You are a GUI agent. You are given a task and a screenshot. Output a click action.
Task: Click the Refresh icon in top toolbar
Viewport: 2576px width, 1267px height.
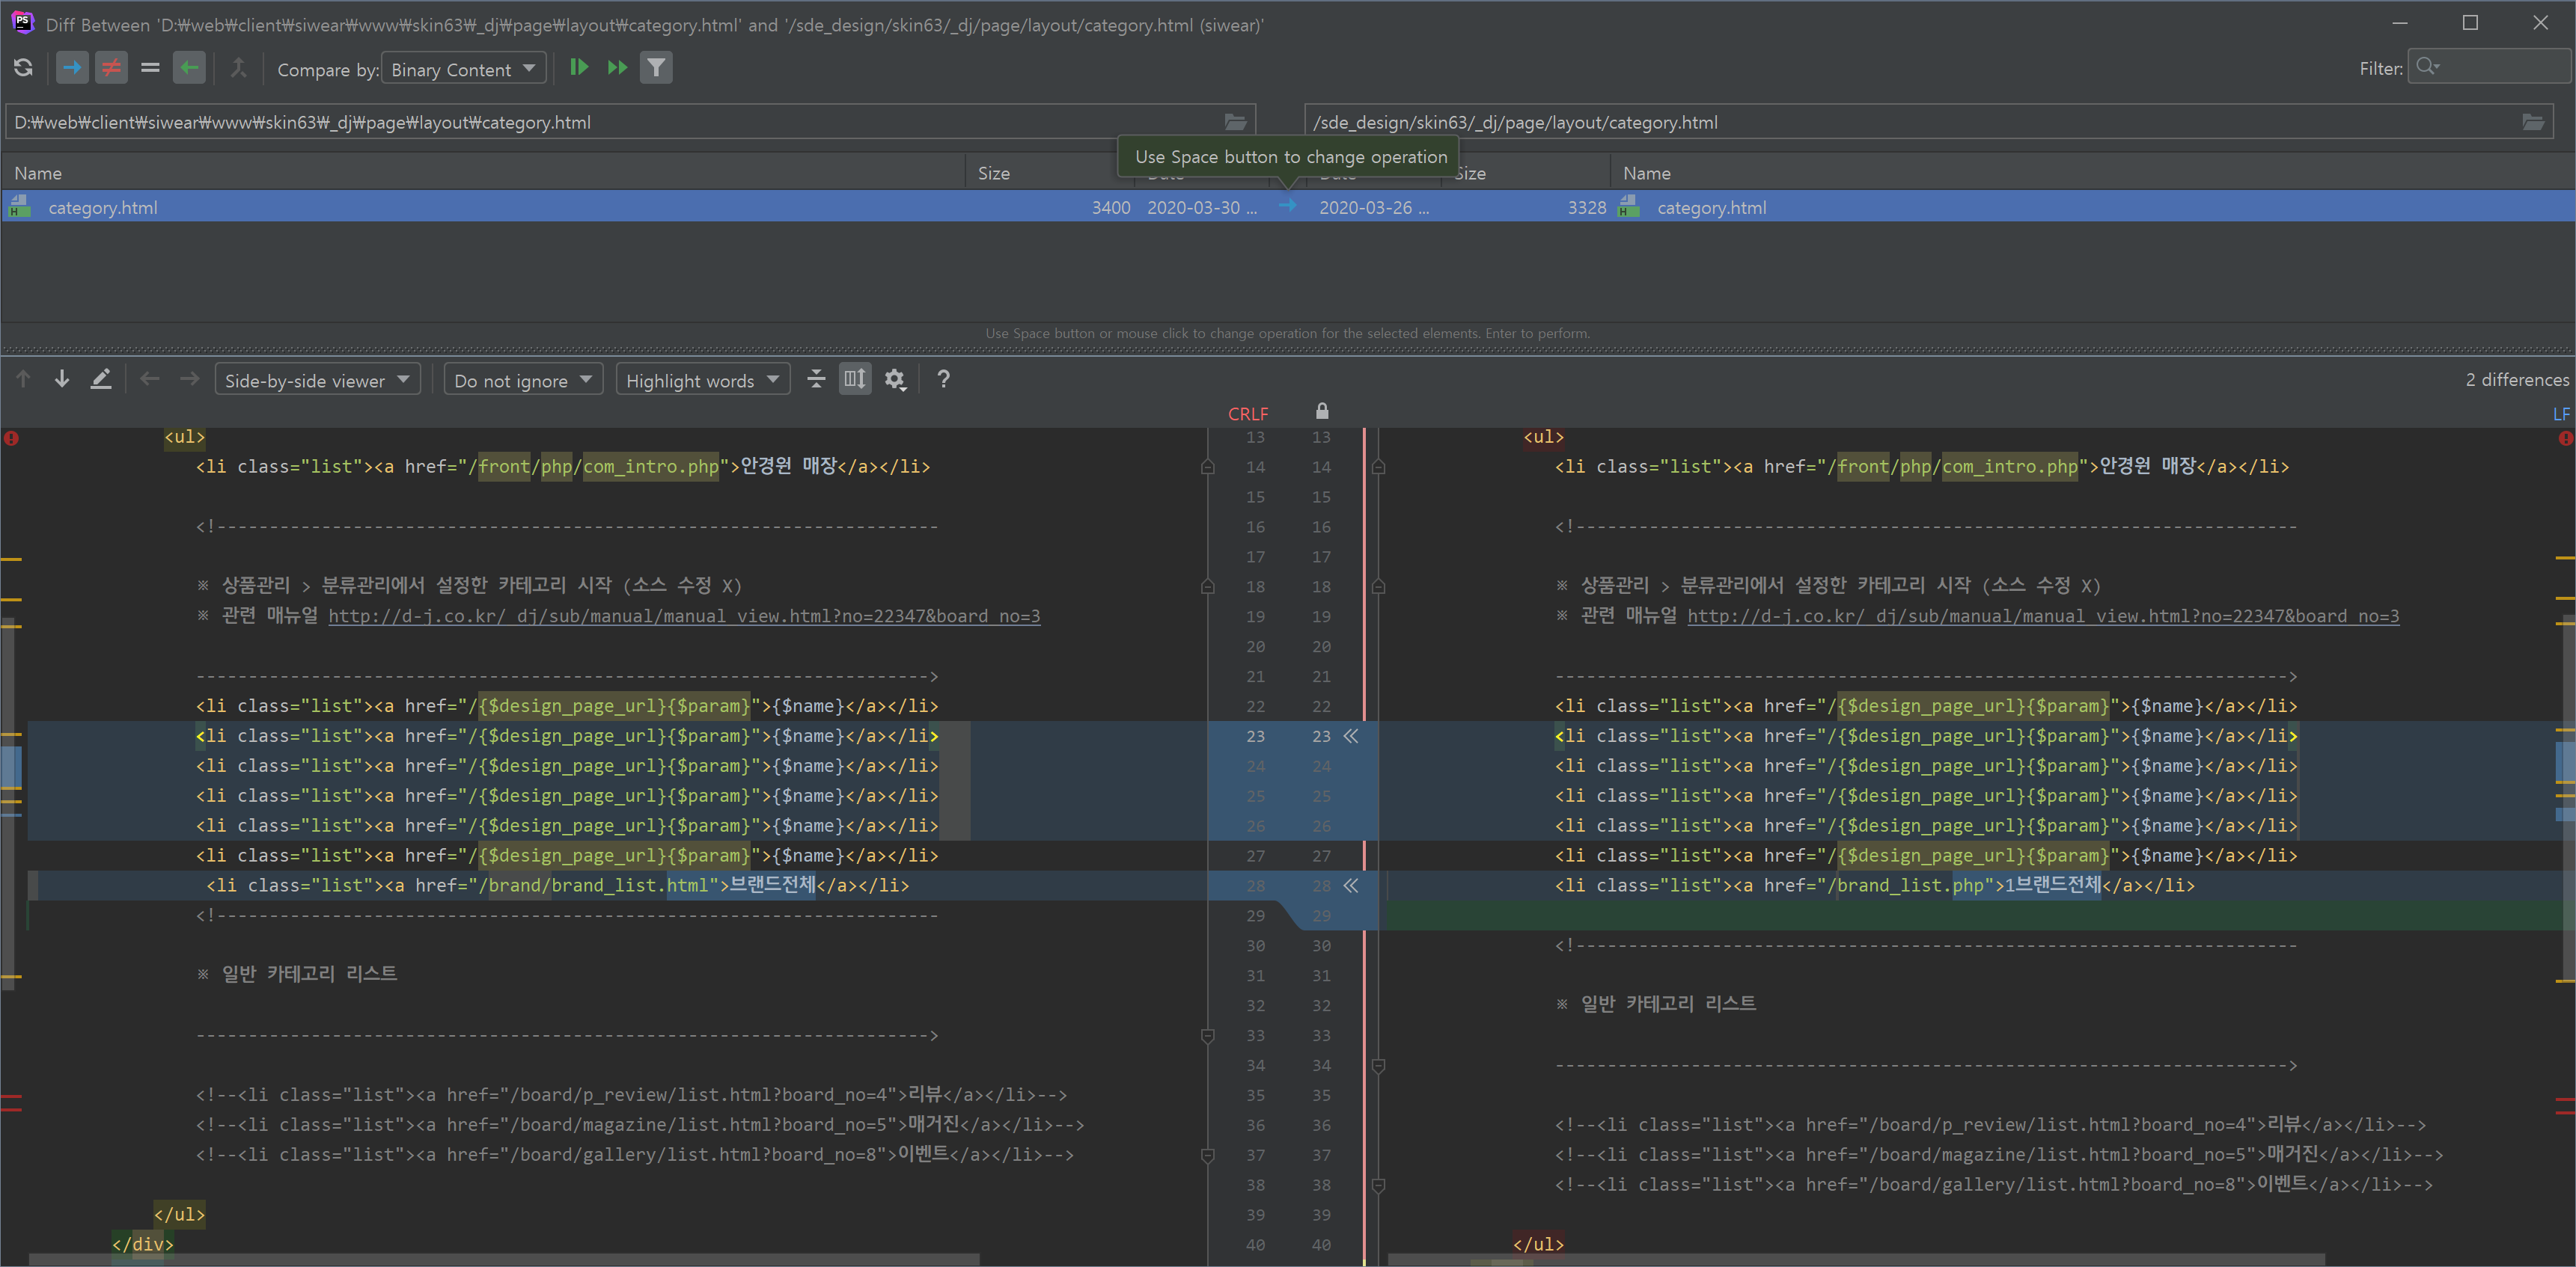click(x=23, y=68)
